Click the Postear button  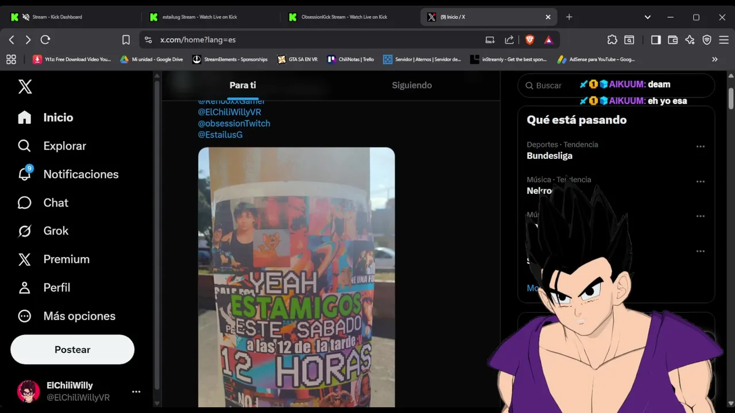coord(72,349)
